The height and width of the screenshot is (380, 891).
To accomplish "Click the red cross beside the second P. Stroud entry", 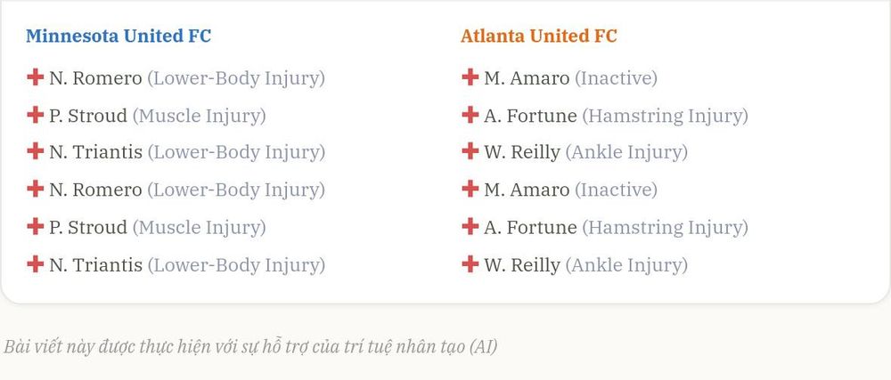I will pos(36,227).
